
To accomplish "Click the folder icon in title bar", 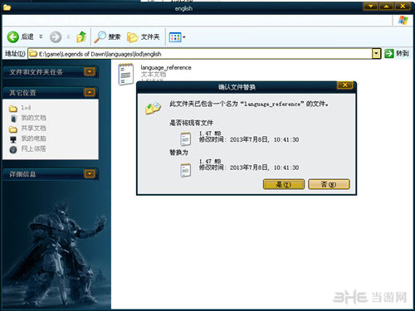I will tap(7, 7).
